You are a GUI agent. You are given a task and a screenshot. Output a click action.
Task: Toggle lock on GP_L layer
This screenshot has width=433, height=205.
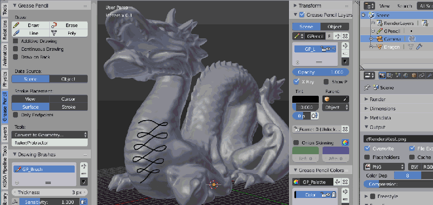(323, 49)
